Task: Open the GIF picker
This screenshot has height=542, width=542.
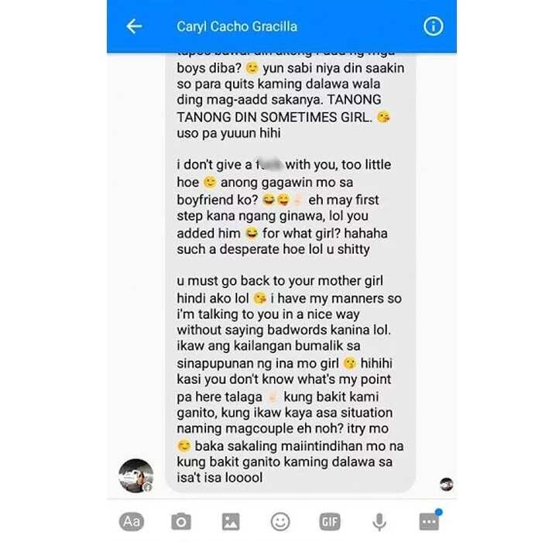Action: [329, 521]
